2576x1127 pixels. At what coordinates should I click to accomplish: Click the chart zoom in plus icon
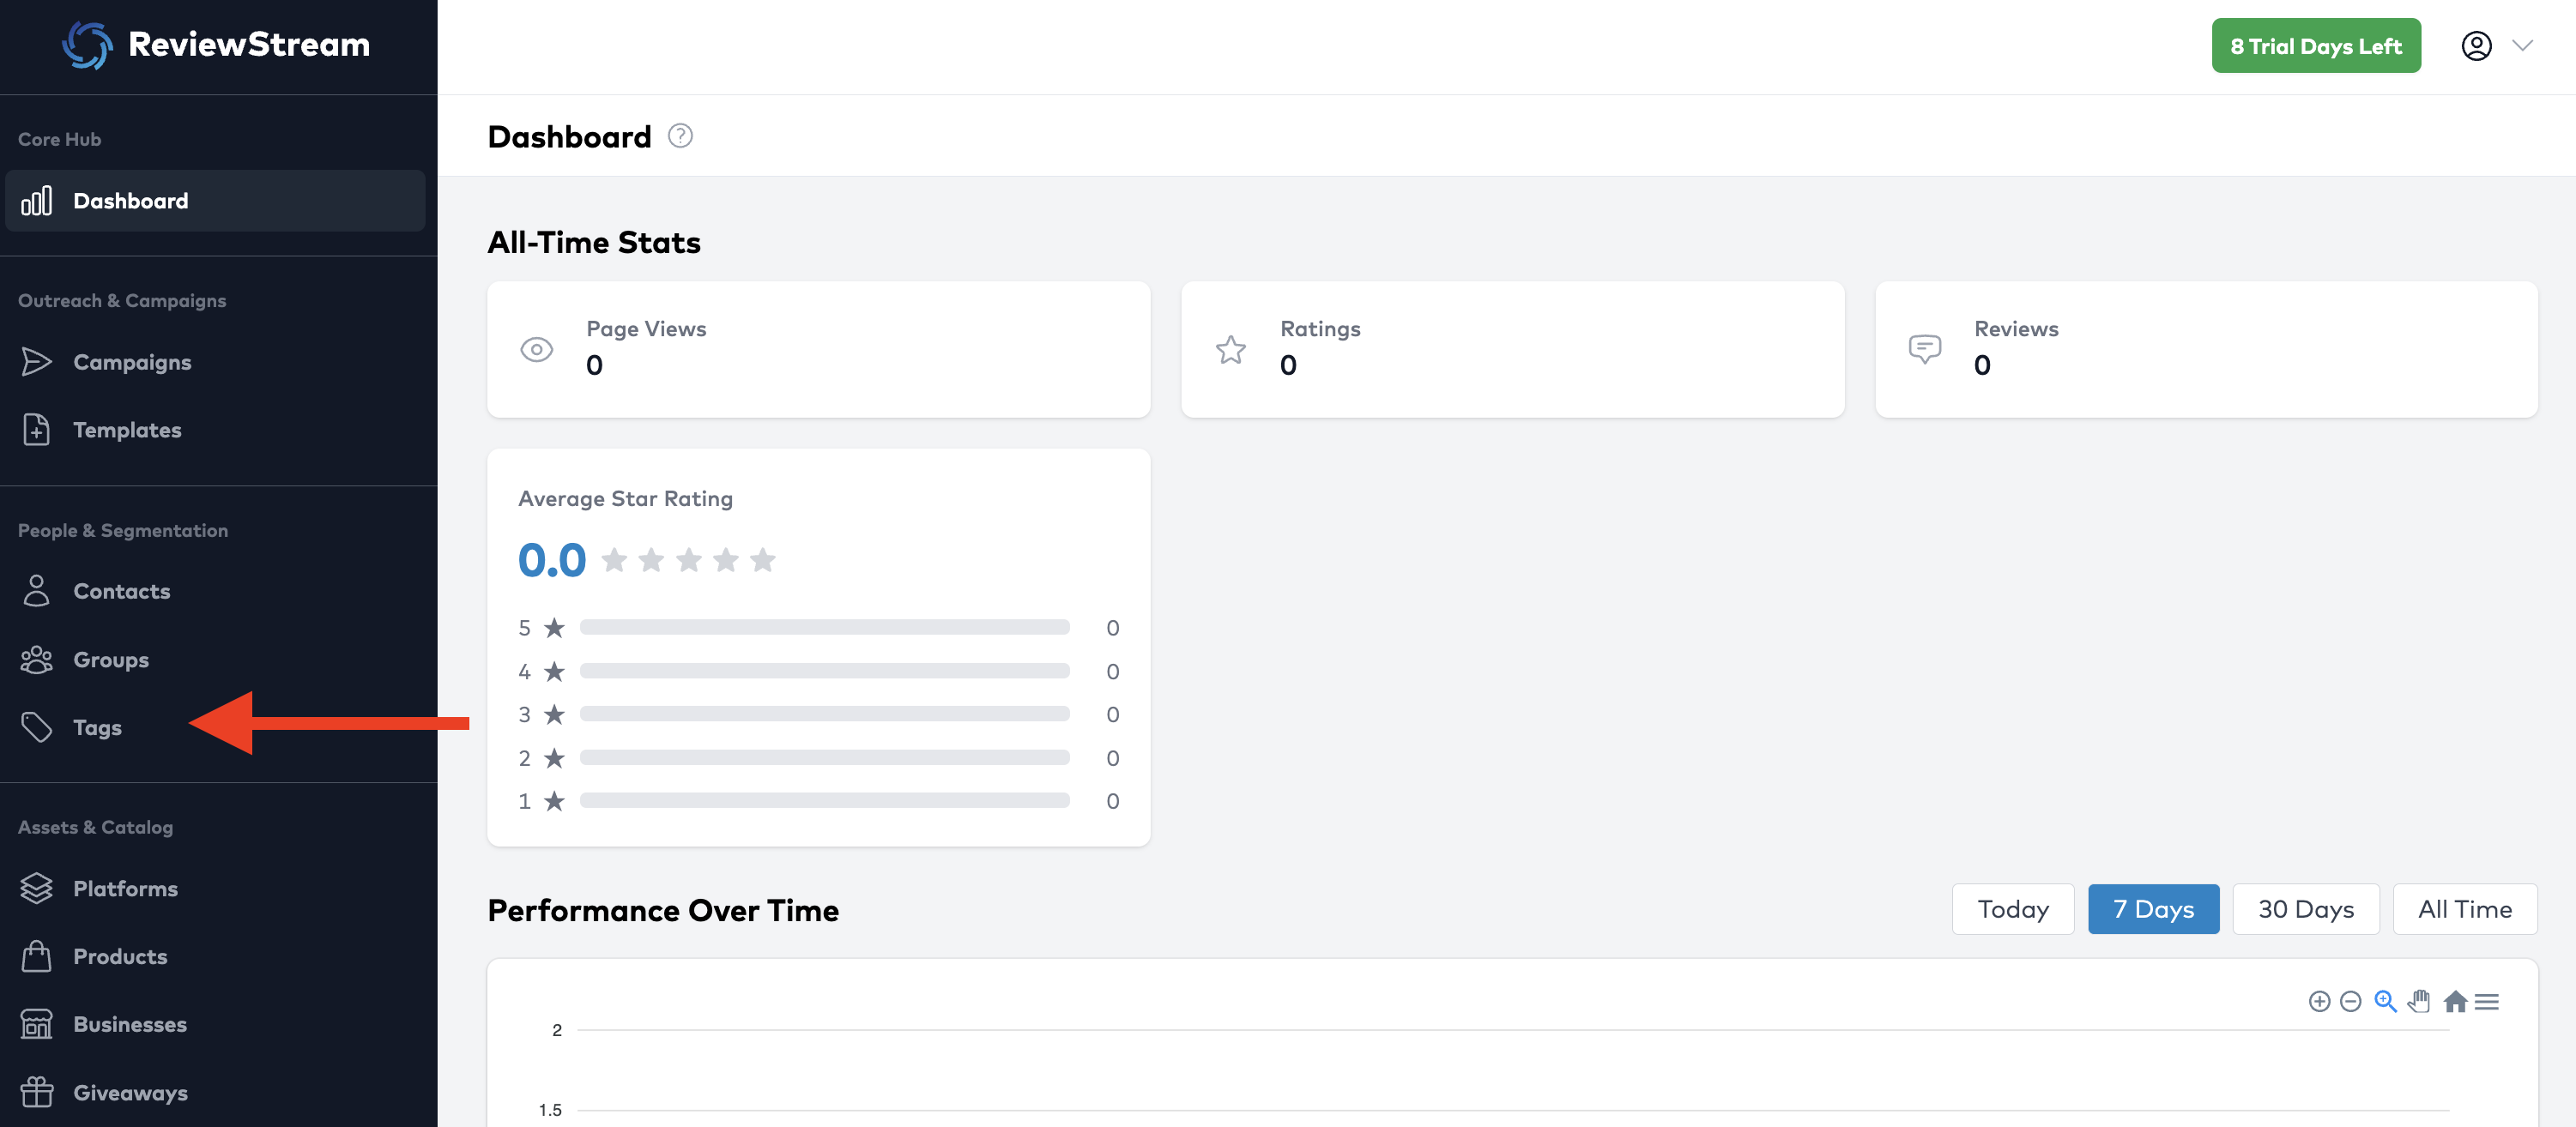click(x=2319, y=1001)
